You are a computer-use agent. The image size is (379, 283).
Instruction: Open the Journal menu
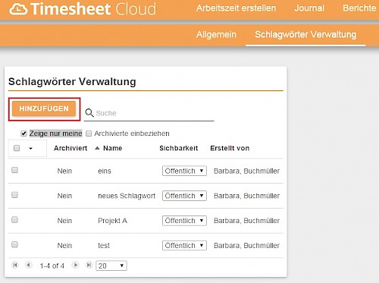[x=309, y=8]
